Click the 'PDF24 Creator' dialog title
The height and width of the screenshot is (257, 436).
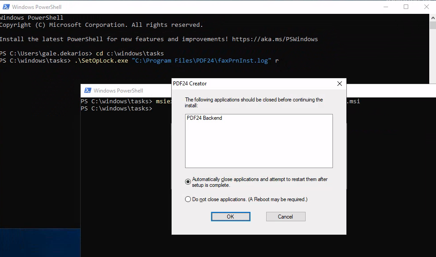[190, 84]
